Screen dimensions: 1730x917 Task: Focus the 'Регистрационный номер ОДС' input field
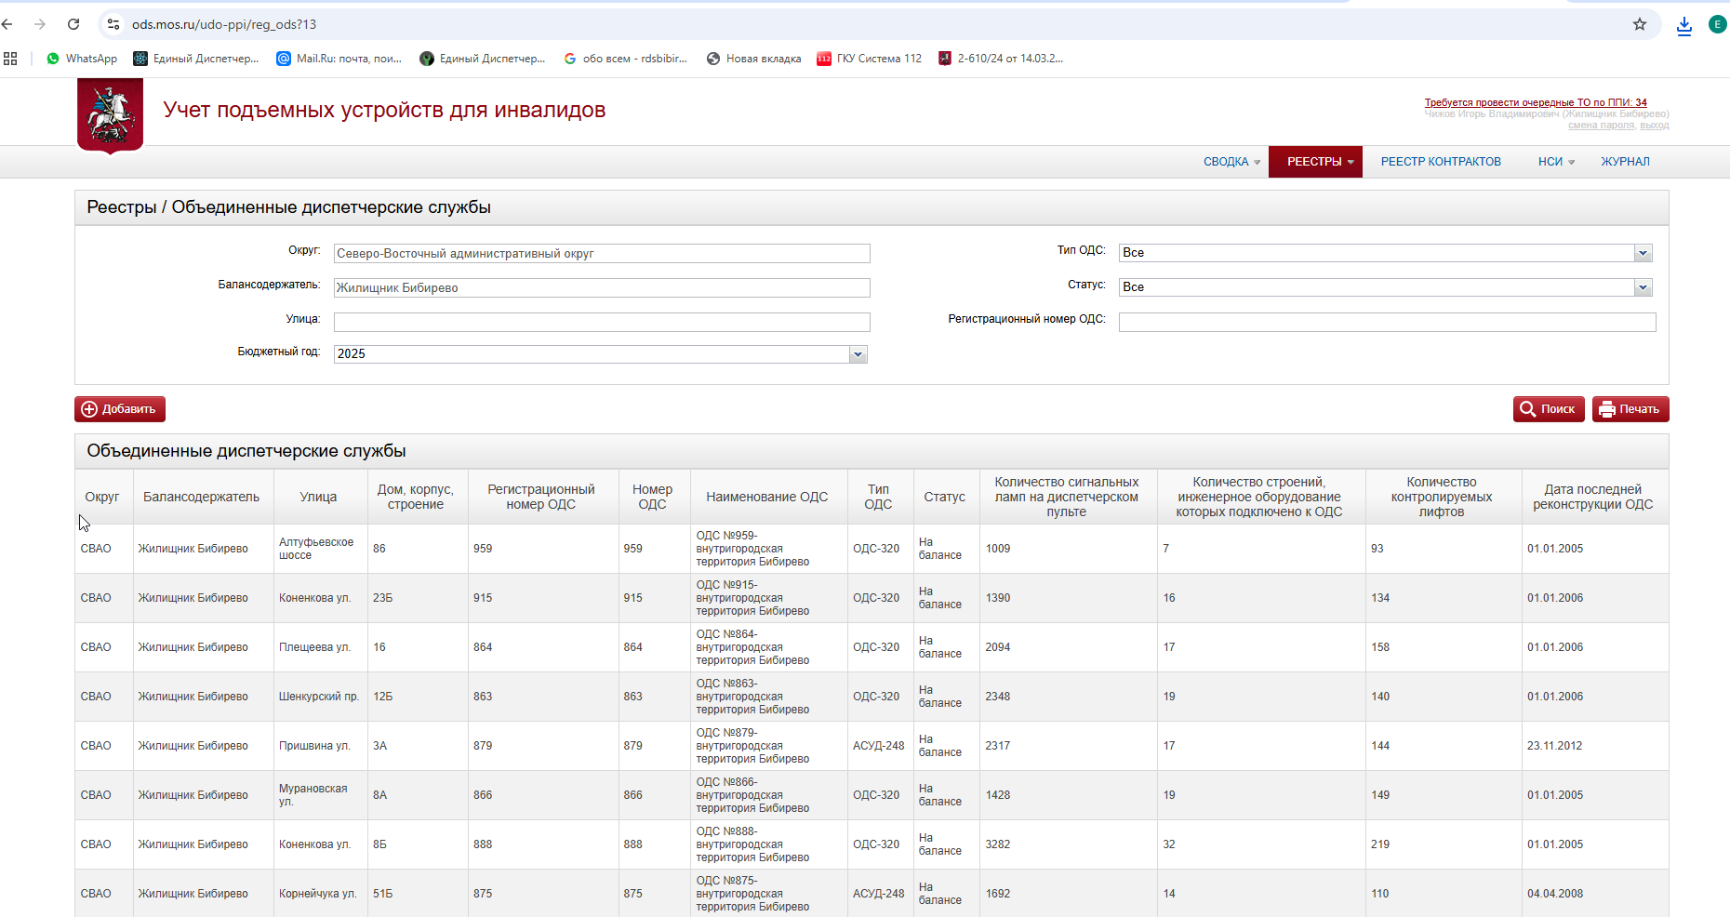click(x=1388, y=322)
